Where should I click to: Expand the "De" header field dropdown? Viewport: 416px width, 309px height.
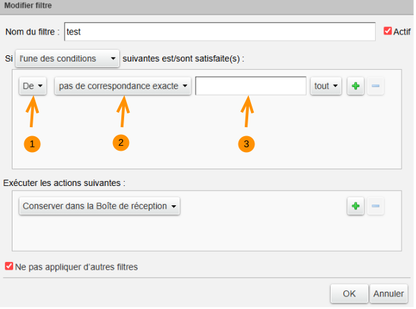[x=33, y=86]
